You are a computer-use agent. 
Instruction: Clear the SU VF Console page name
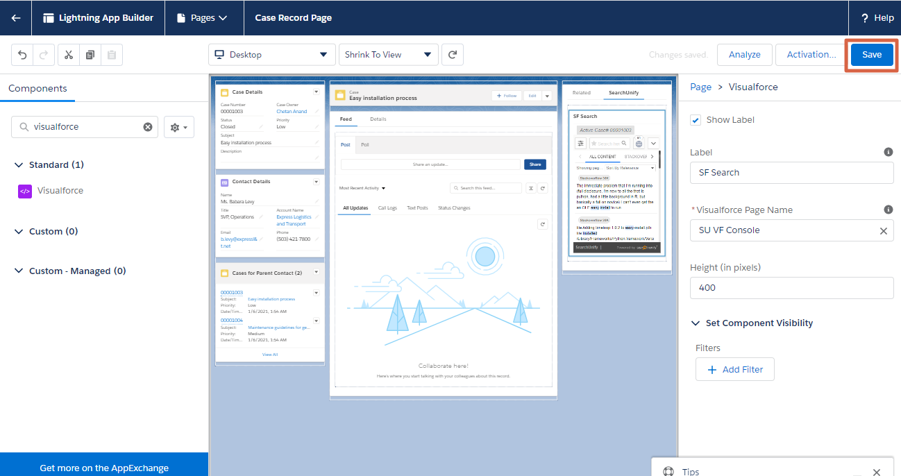pyautogui.click(x=883, y=231)
